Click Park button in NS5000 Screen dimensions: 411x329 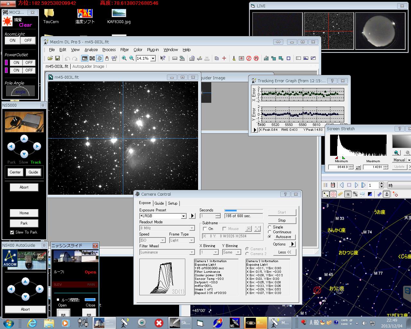pyautogui.click(x=24, y=223)
